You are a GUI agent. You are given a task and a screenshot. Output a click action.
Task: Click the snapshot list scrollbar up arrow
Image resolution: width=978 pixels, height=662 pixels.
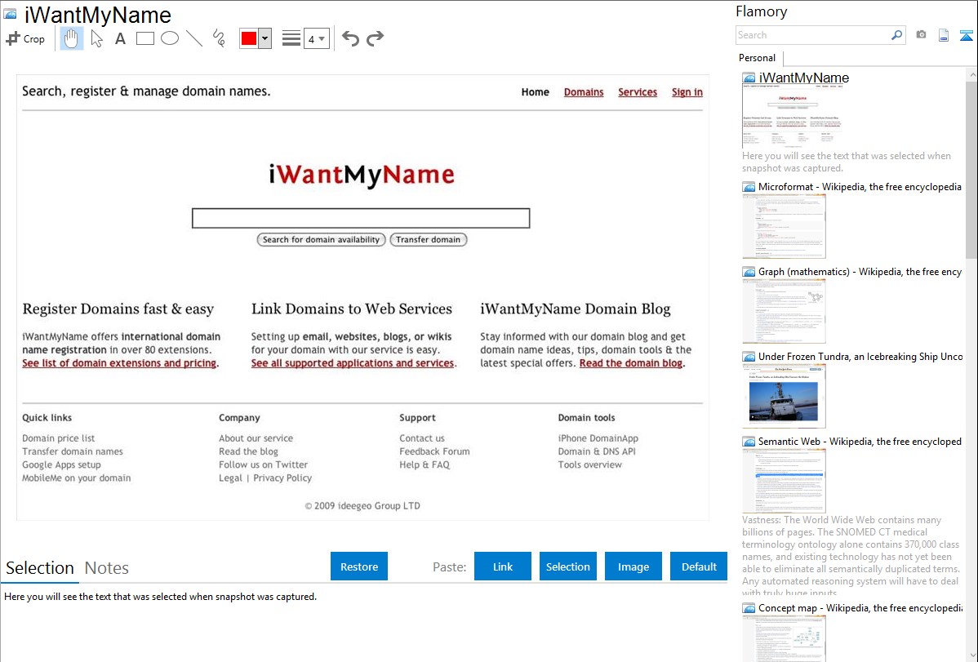point(971,75)
